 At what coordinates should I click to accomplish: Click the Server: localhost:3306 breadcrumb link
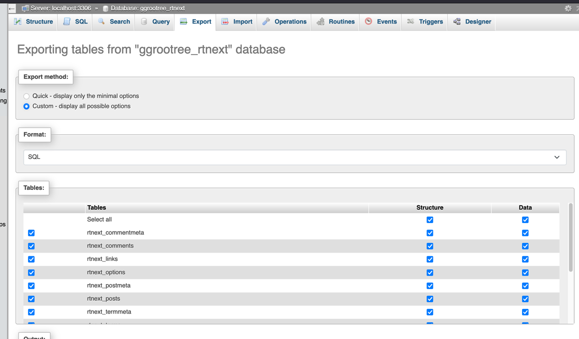coord(61,8)
